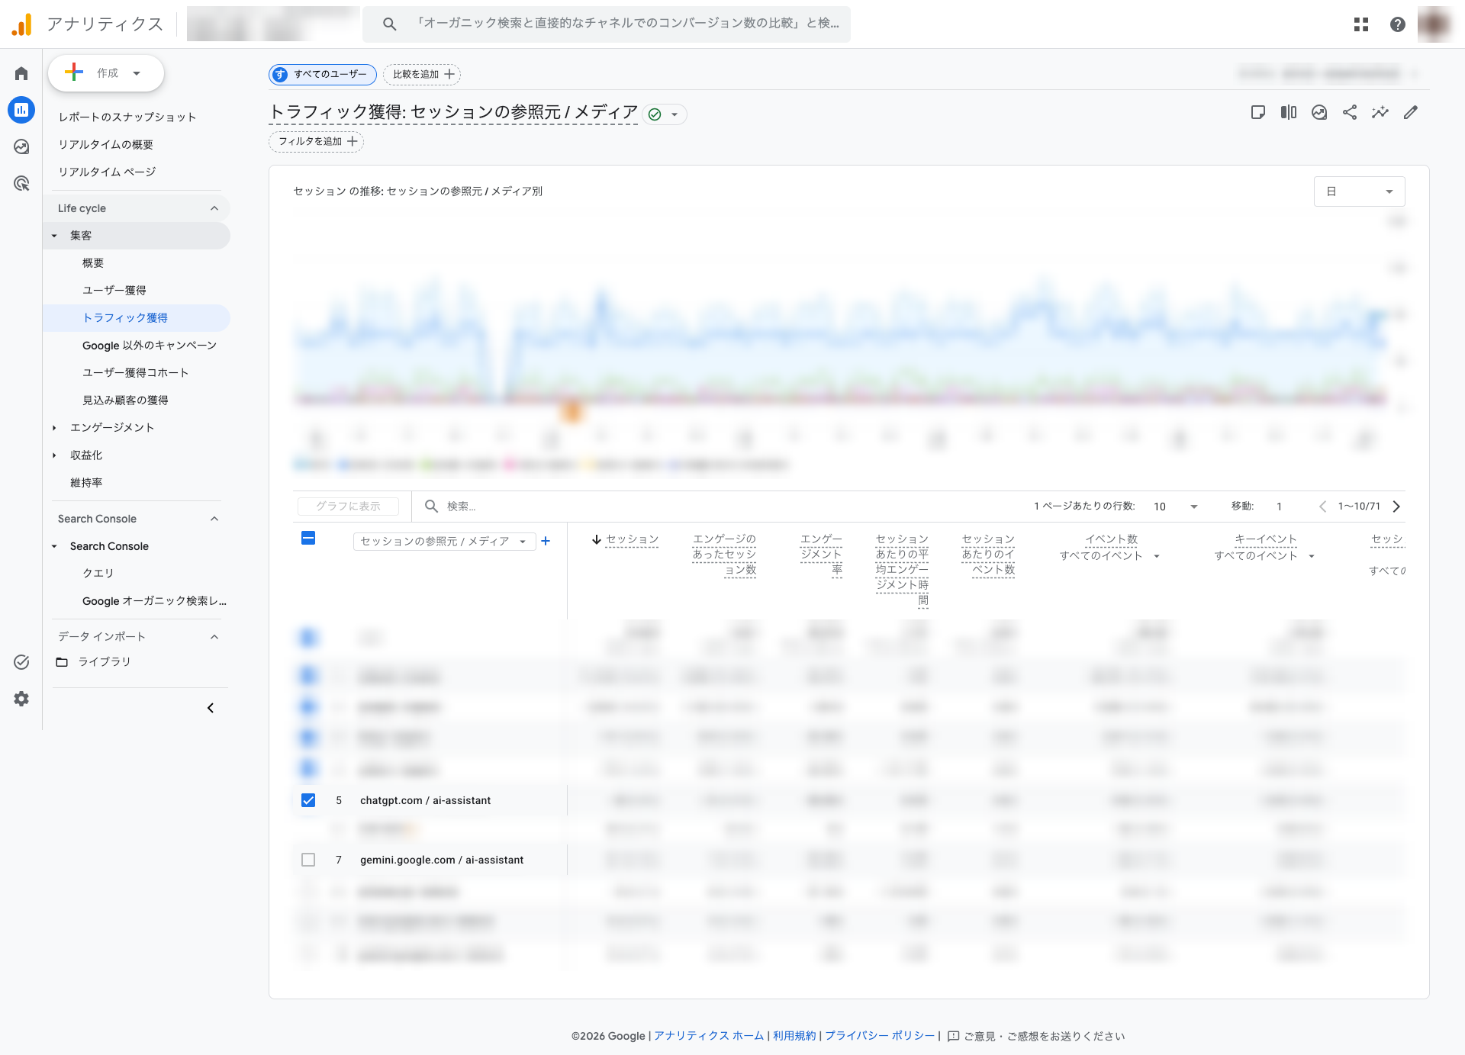The width and height of the screenshot is (1465, 1055).
Task: Select ユーザー獲得 report
Action: [x=114, y=291]
